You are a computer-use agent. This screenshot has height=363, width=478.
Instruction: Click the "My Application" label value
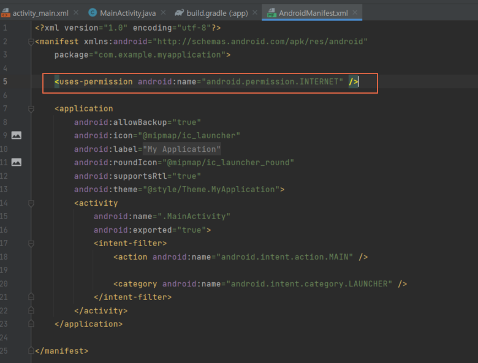click(181, 149)
